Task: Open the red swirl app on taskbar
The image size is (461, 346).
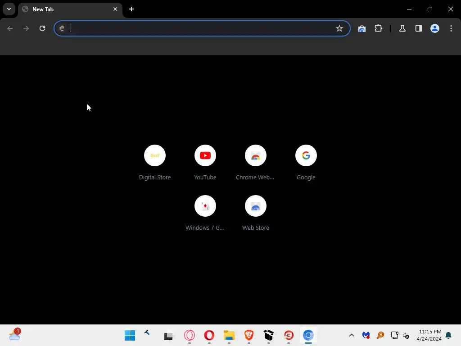Action: 289,335
